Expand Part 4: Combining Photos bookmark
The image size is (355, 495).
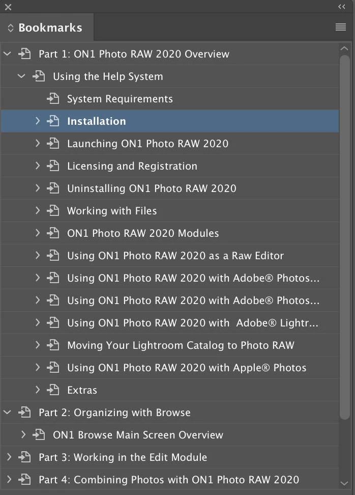click(9, 480)
